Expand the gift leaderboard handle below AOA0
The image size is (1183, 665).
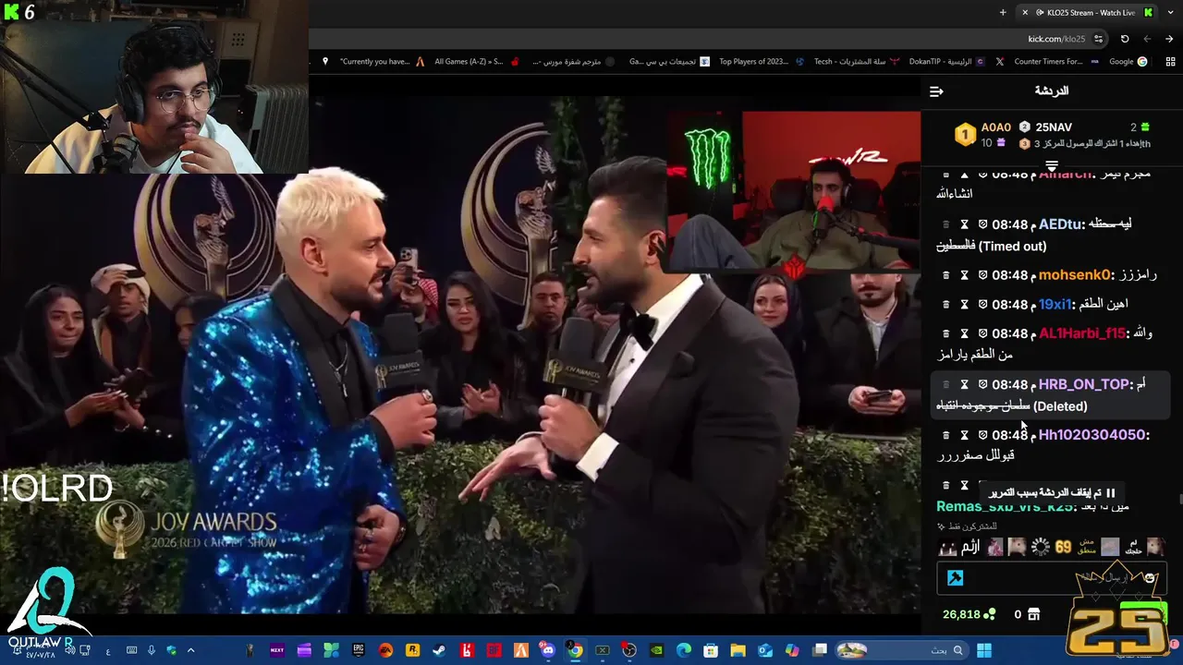[1051, 164]
